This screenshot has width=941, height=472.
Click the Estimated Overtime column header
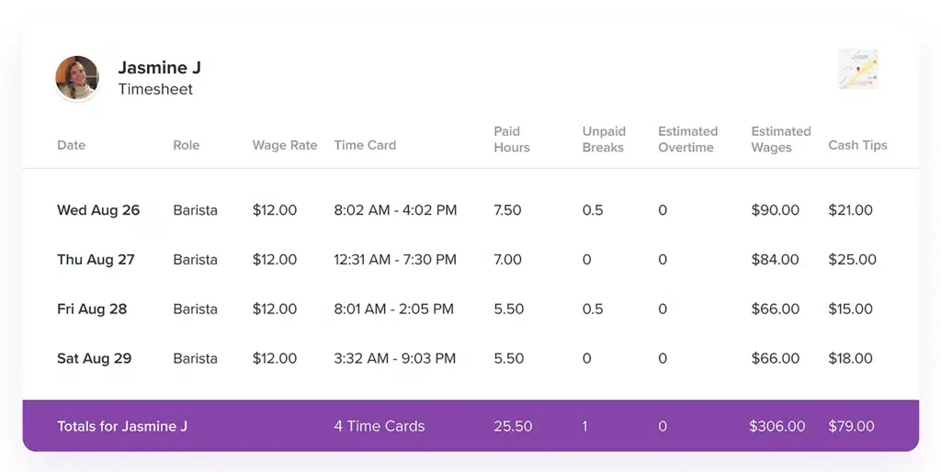pos(687,139)
